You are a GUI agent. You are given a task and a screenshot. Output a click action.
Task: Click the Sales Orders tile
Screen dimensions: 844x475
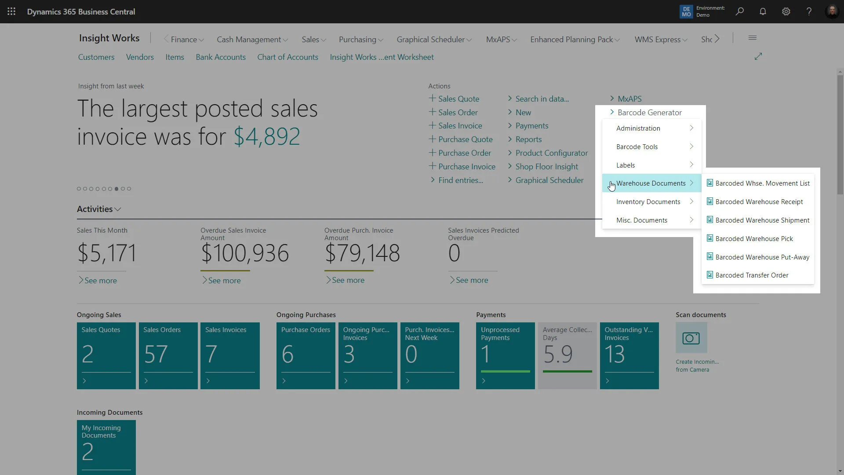click(x=168, y=355)
